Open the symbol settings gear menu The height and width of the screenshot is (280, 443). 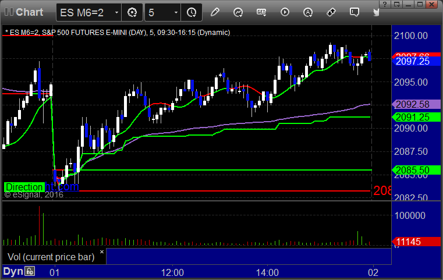point(132,12)
